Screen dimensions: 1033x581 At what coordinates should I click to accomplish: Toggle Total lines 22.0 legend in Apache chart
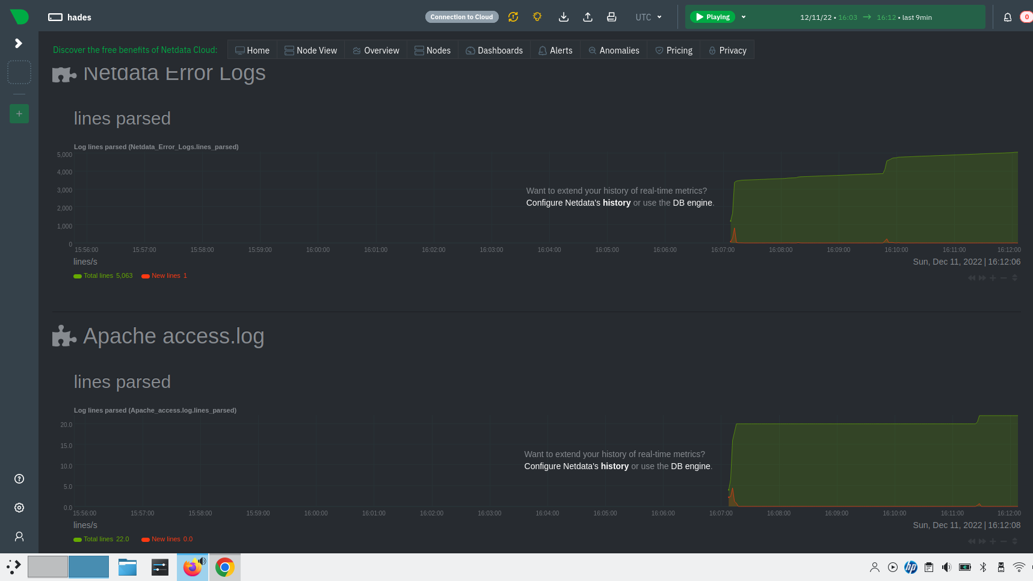pos(101,539)
